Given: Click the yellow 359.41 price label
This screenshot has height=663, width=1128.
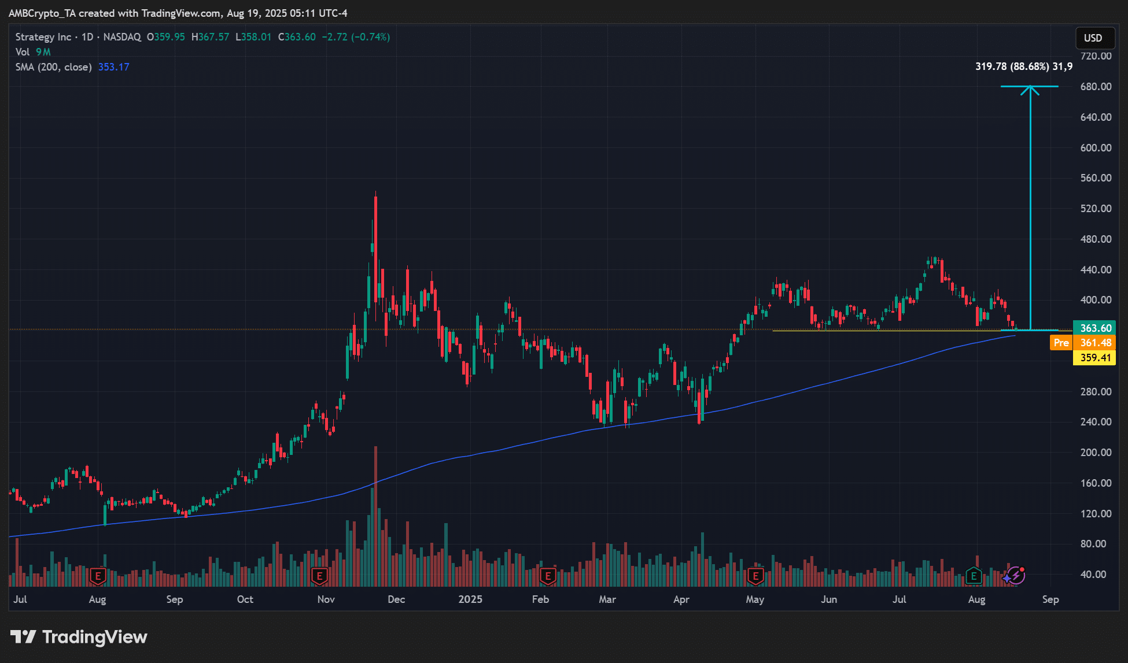Looking at the screenshot, I should tap(1095, 358).
